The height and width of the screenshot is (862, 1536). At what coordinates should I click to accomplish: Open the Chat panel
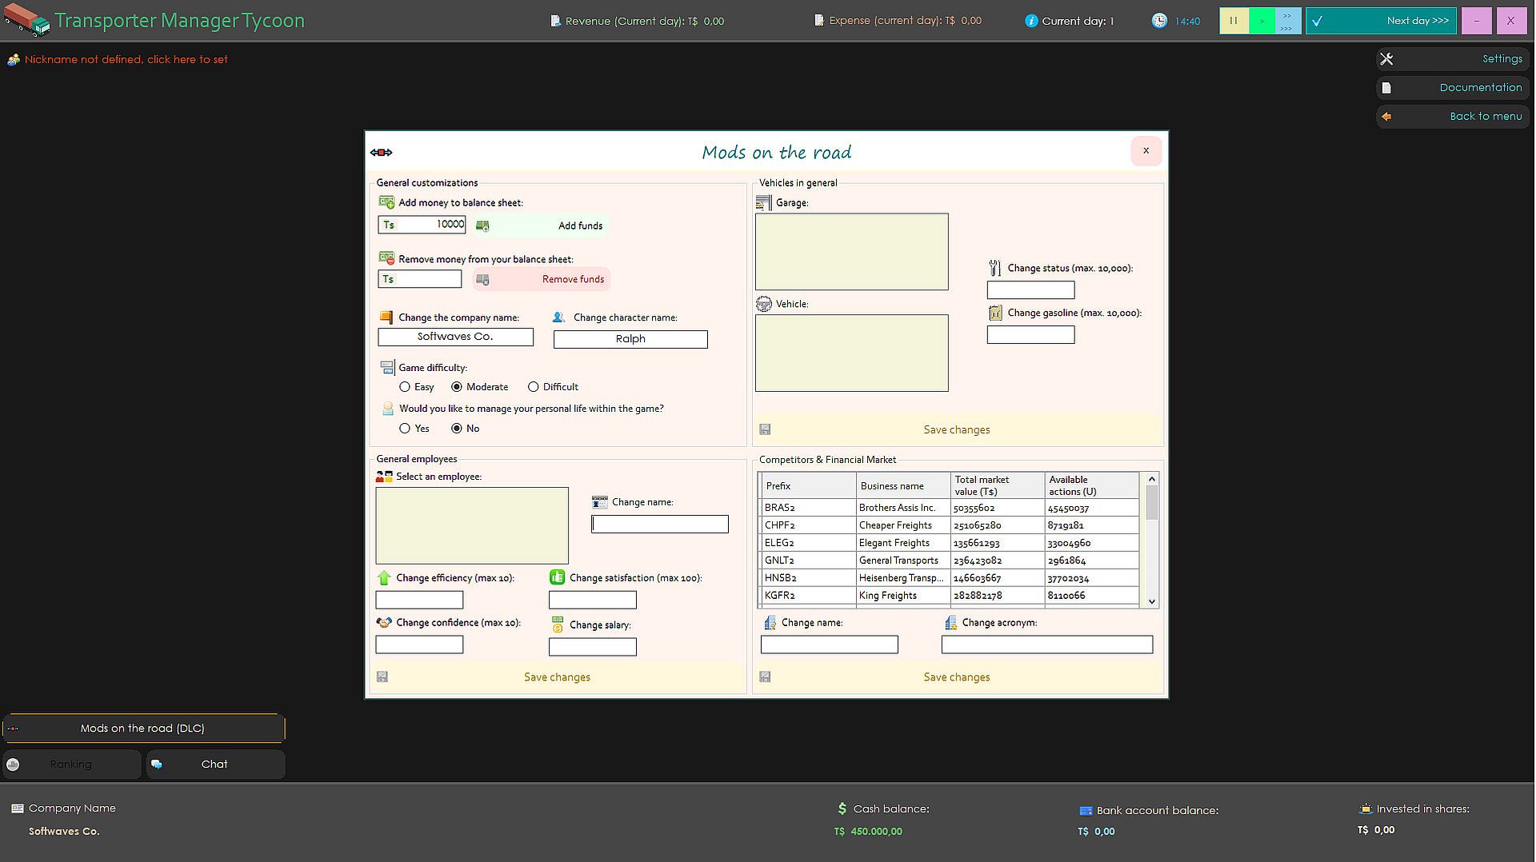(215, 764)
